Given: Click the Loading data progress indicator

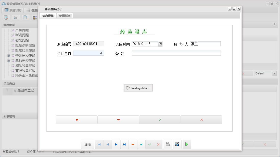Looking at the screenshot, I should point(138,88).
